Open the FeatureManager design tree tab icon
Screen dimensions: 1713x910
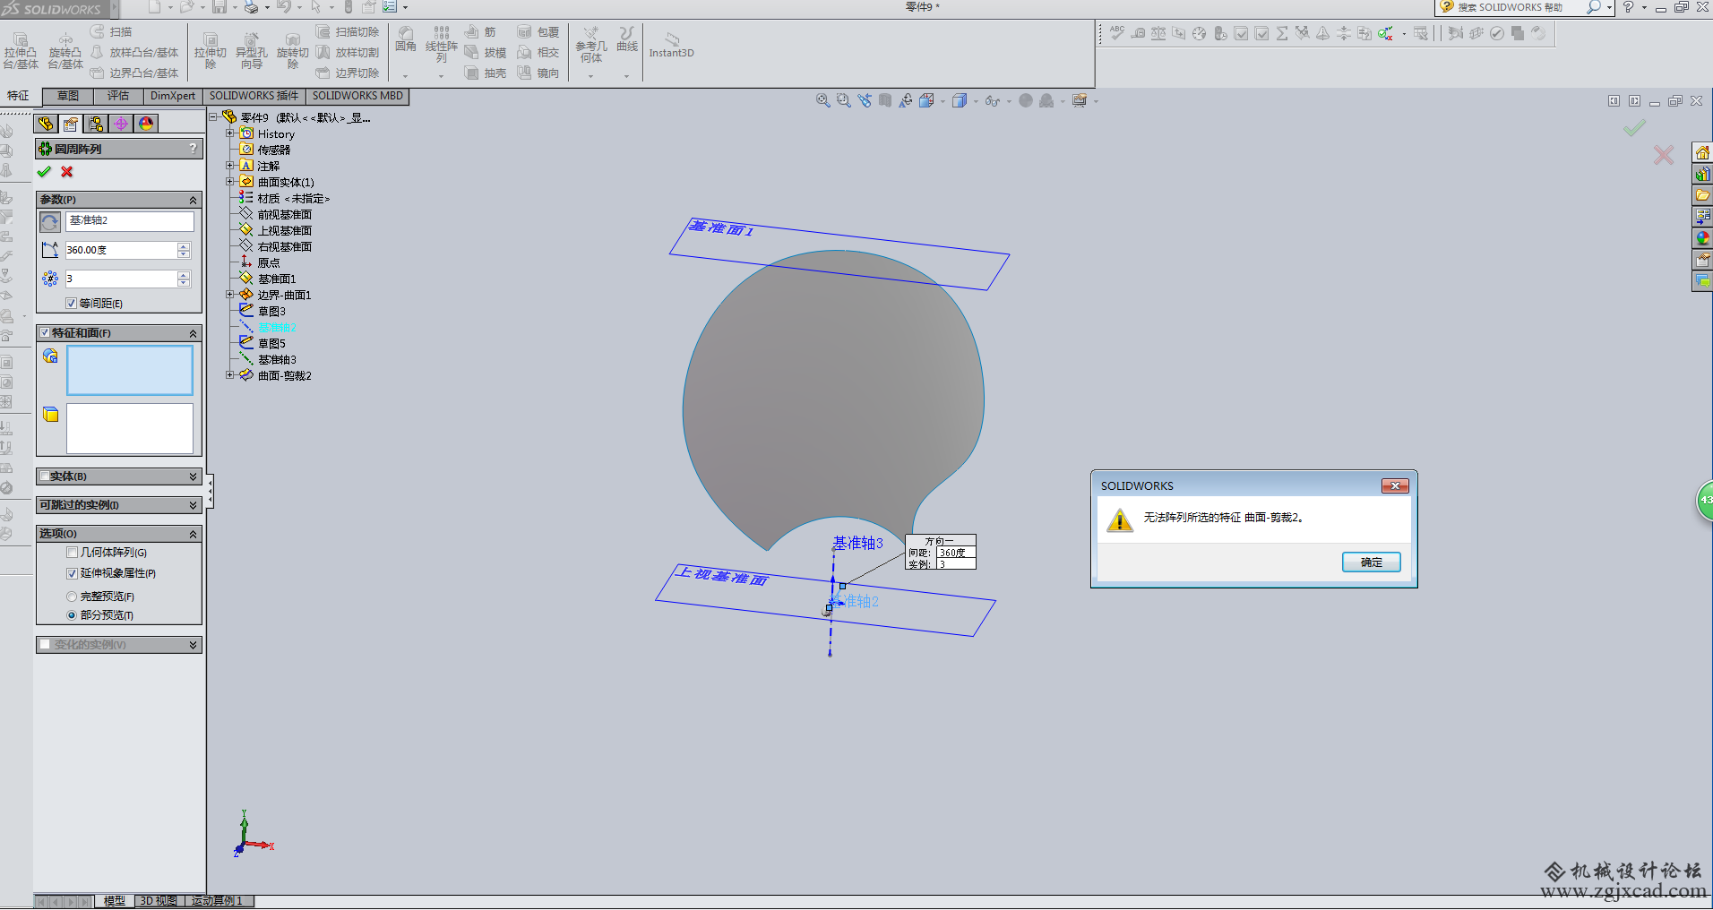pyautogui.click(x=46, y=124)
